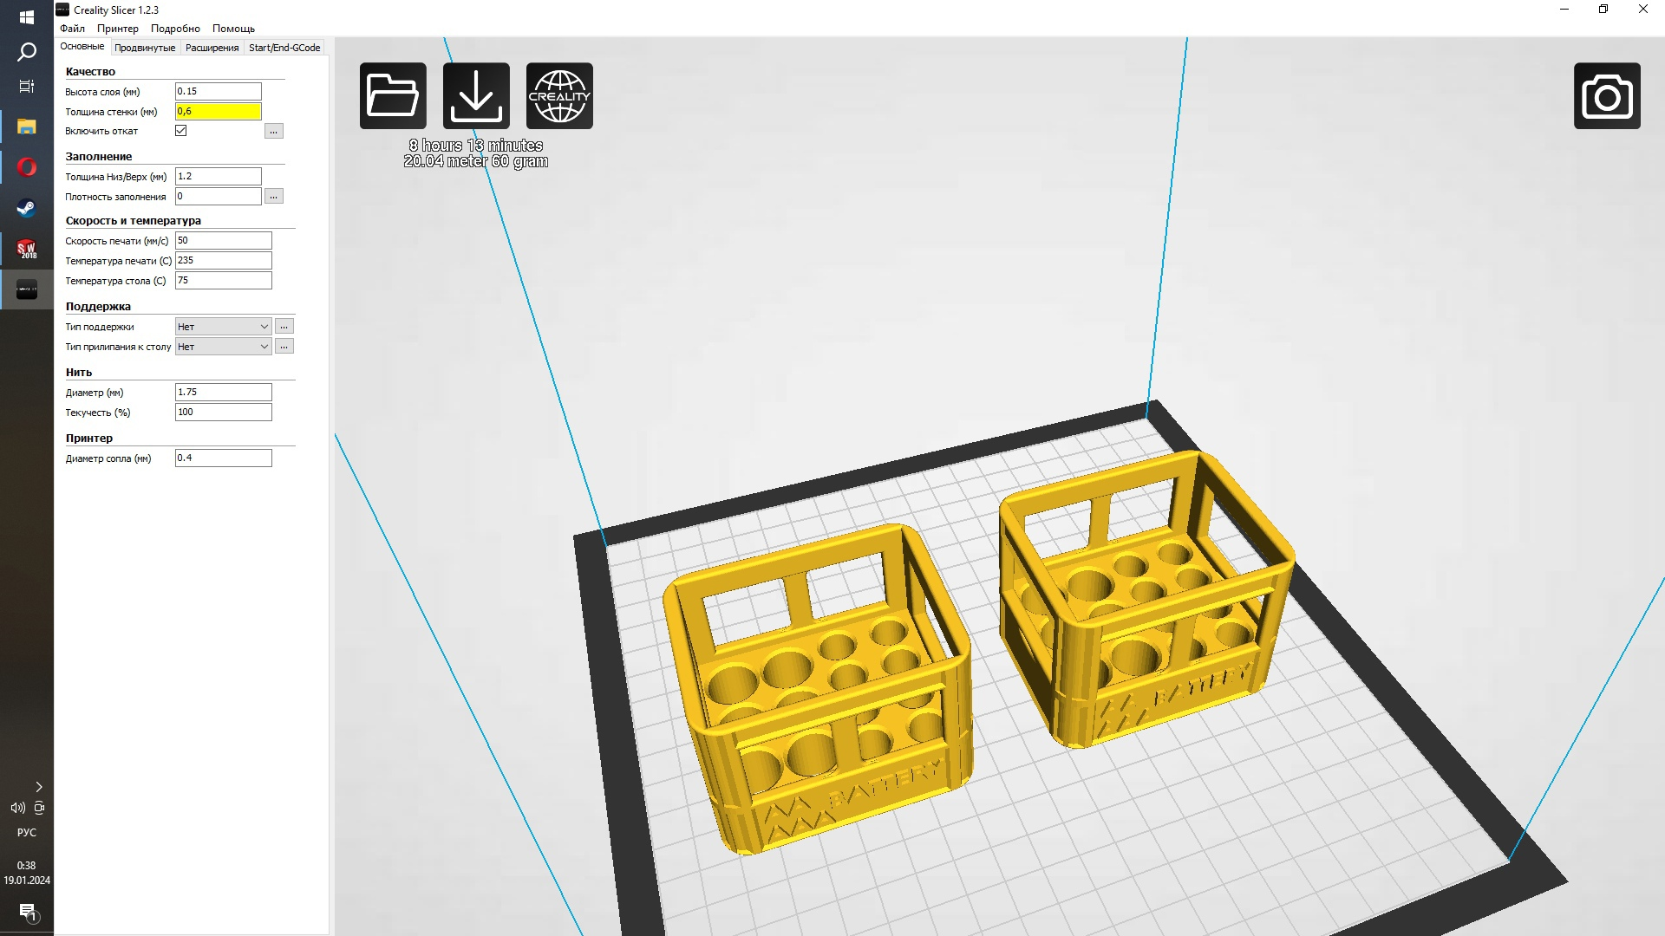The image size is (1665, 936).
Task: Open File Explorer from the taskbar
Action: 26,127
